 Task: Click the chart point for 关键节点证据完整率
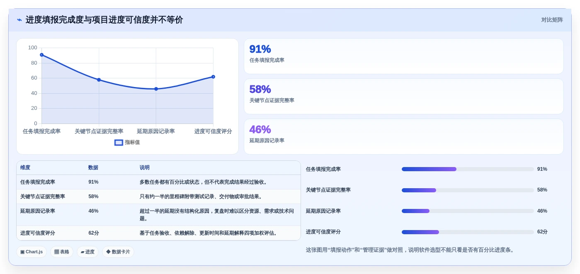(99, 80)
